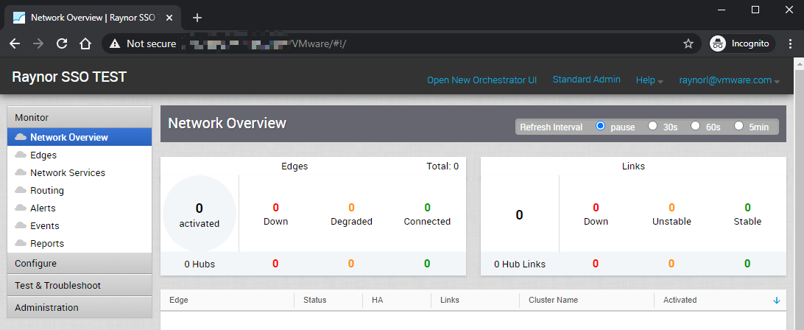Click Open New Orchestrator UI link
Viewport: 804px width, 330px height.
click(x=482, y=80)
